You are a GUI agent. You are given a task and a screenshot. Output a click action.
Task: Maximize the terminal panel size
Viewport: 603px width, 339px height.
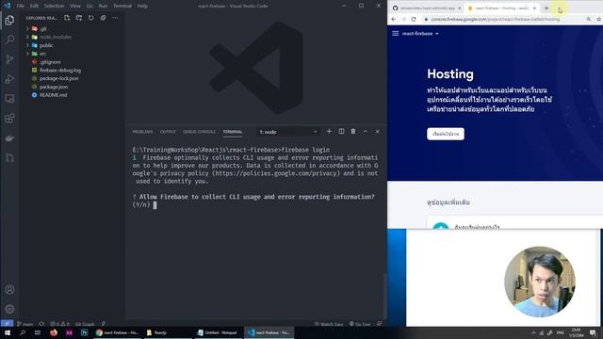(x=366, y=132)
